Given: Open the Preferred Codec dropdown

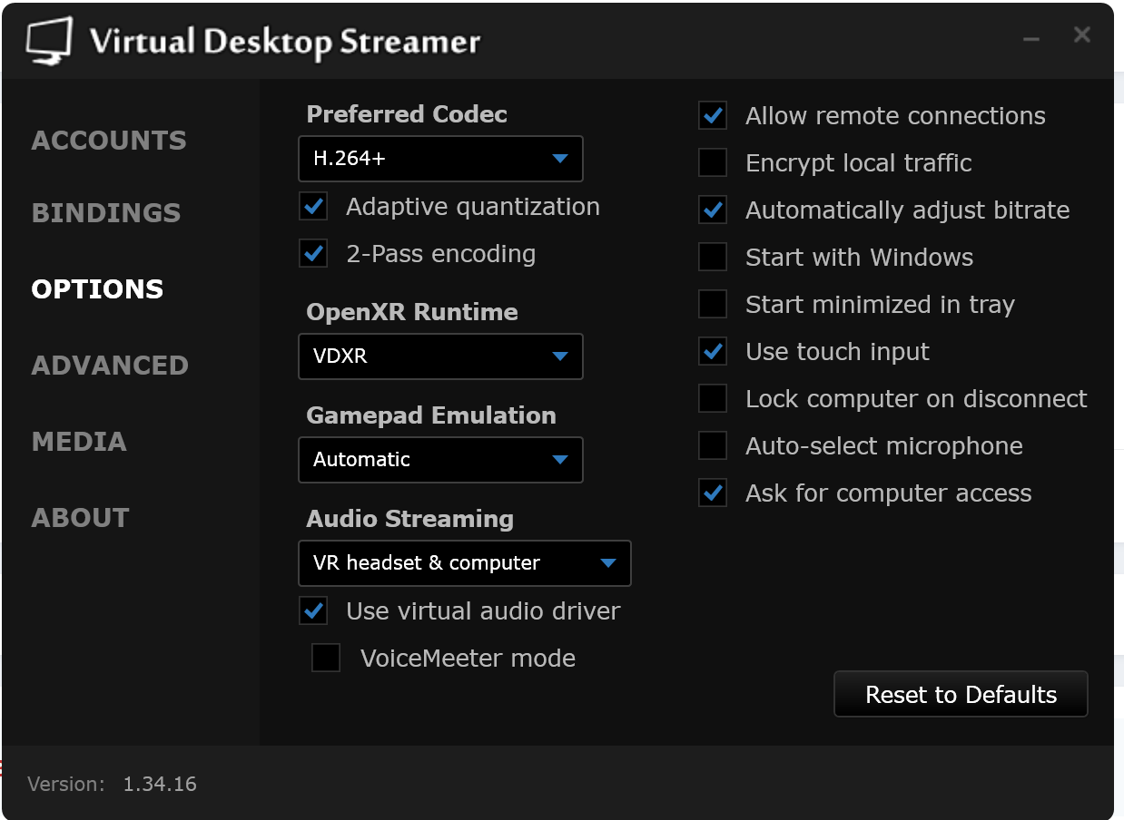Looking at the screenshot, I should click(440, 159).
